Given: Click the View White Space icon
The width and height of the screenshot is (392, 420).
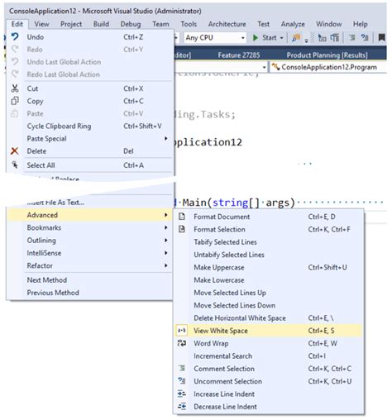Looking at the screenshot, I should coord(182,330).
